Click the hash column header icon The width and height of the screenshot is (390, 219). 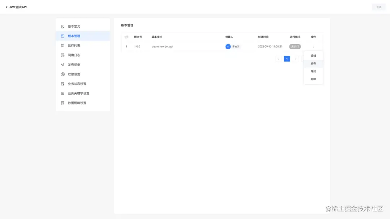[x=126, y=37]
